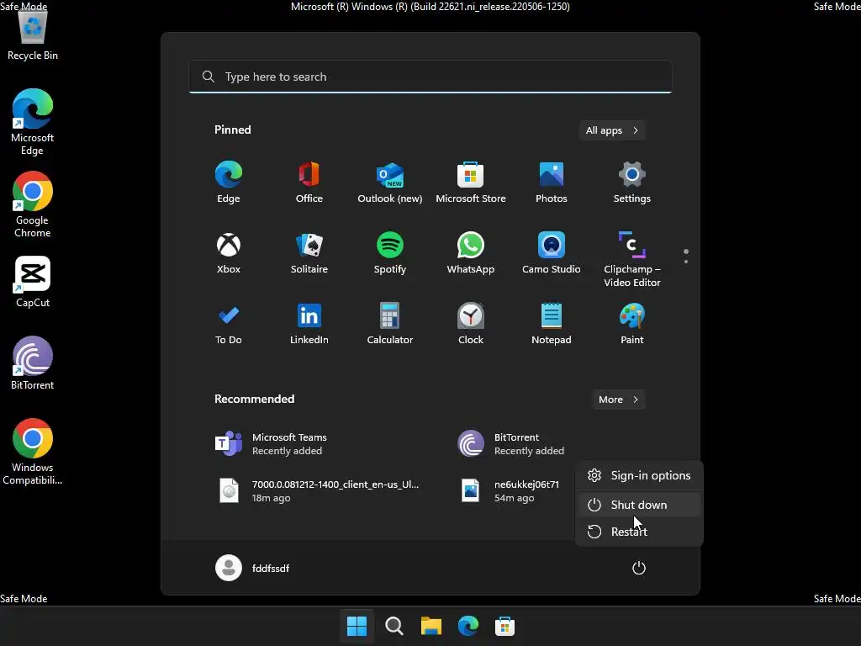Viewport: 861px width, 646px height.
Task: Open Clipchamp Video Editor
Action: (x=632, y=259)
